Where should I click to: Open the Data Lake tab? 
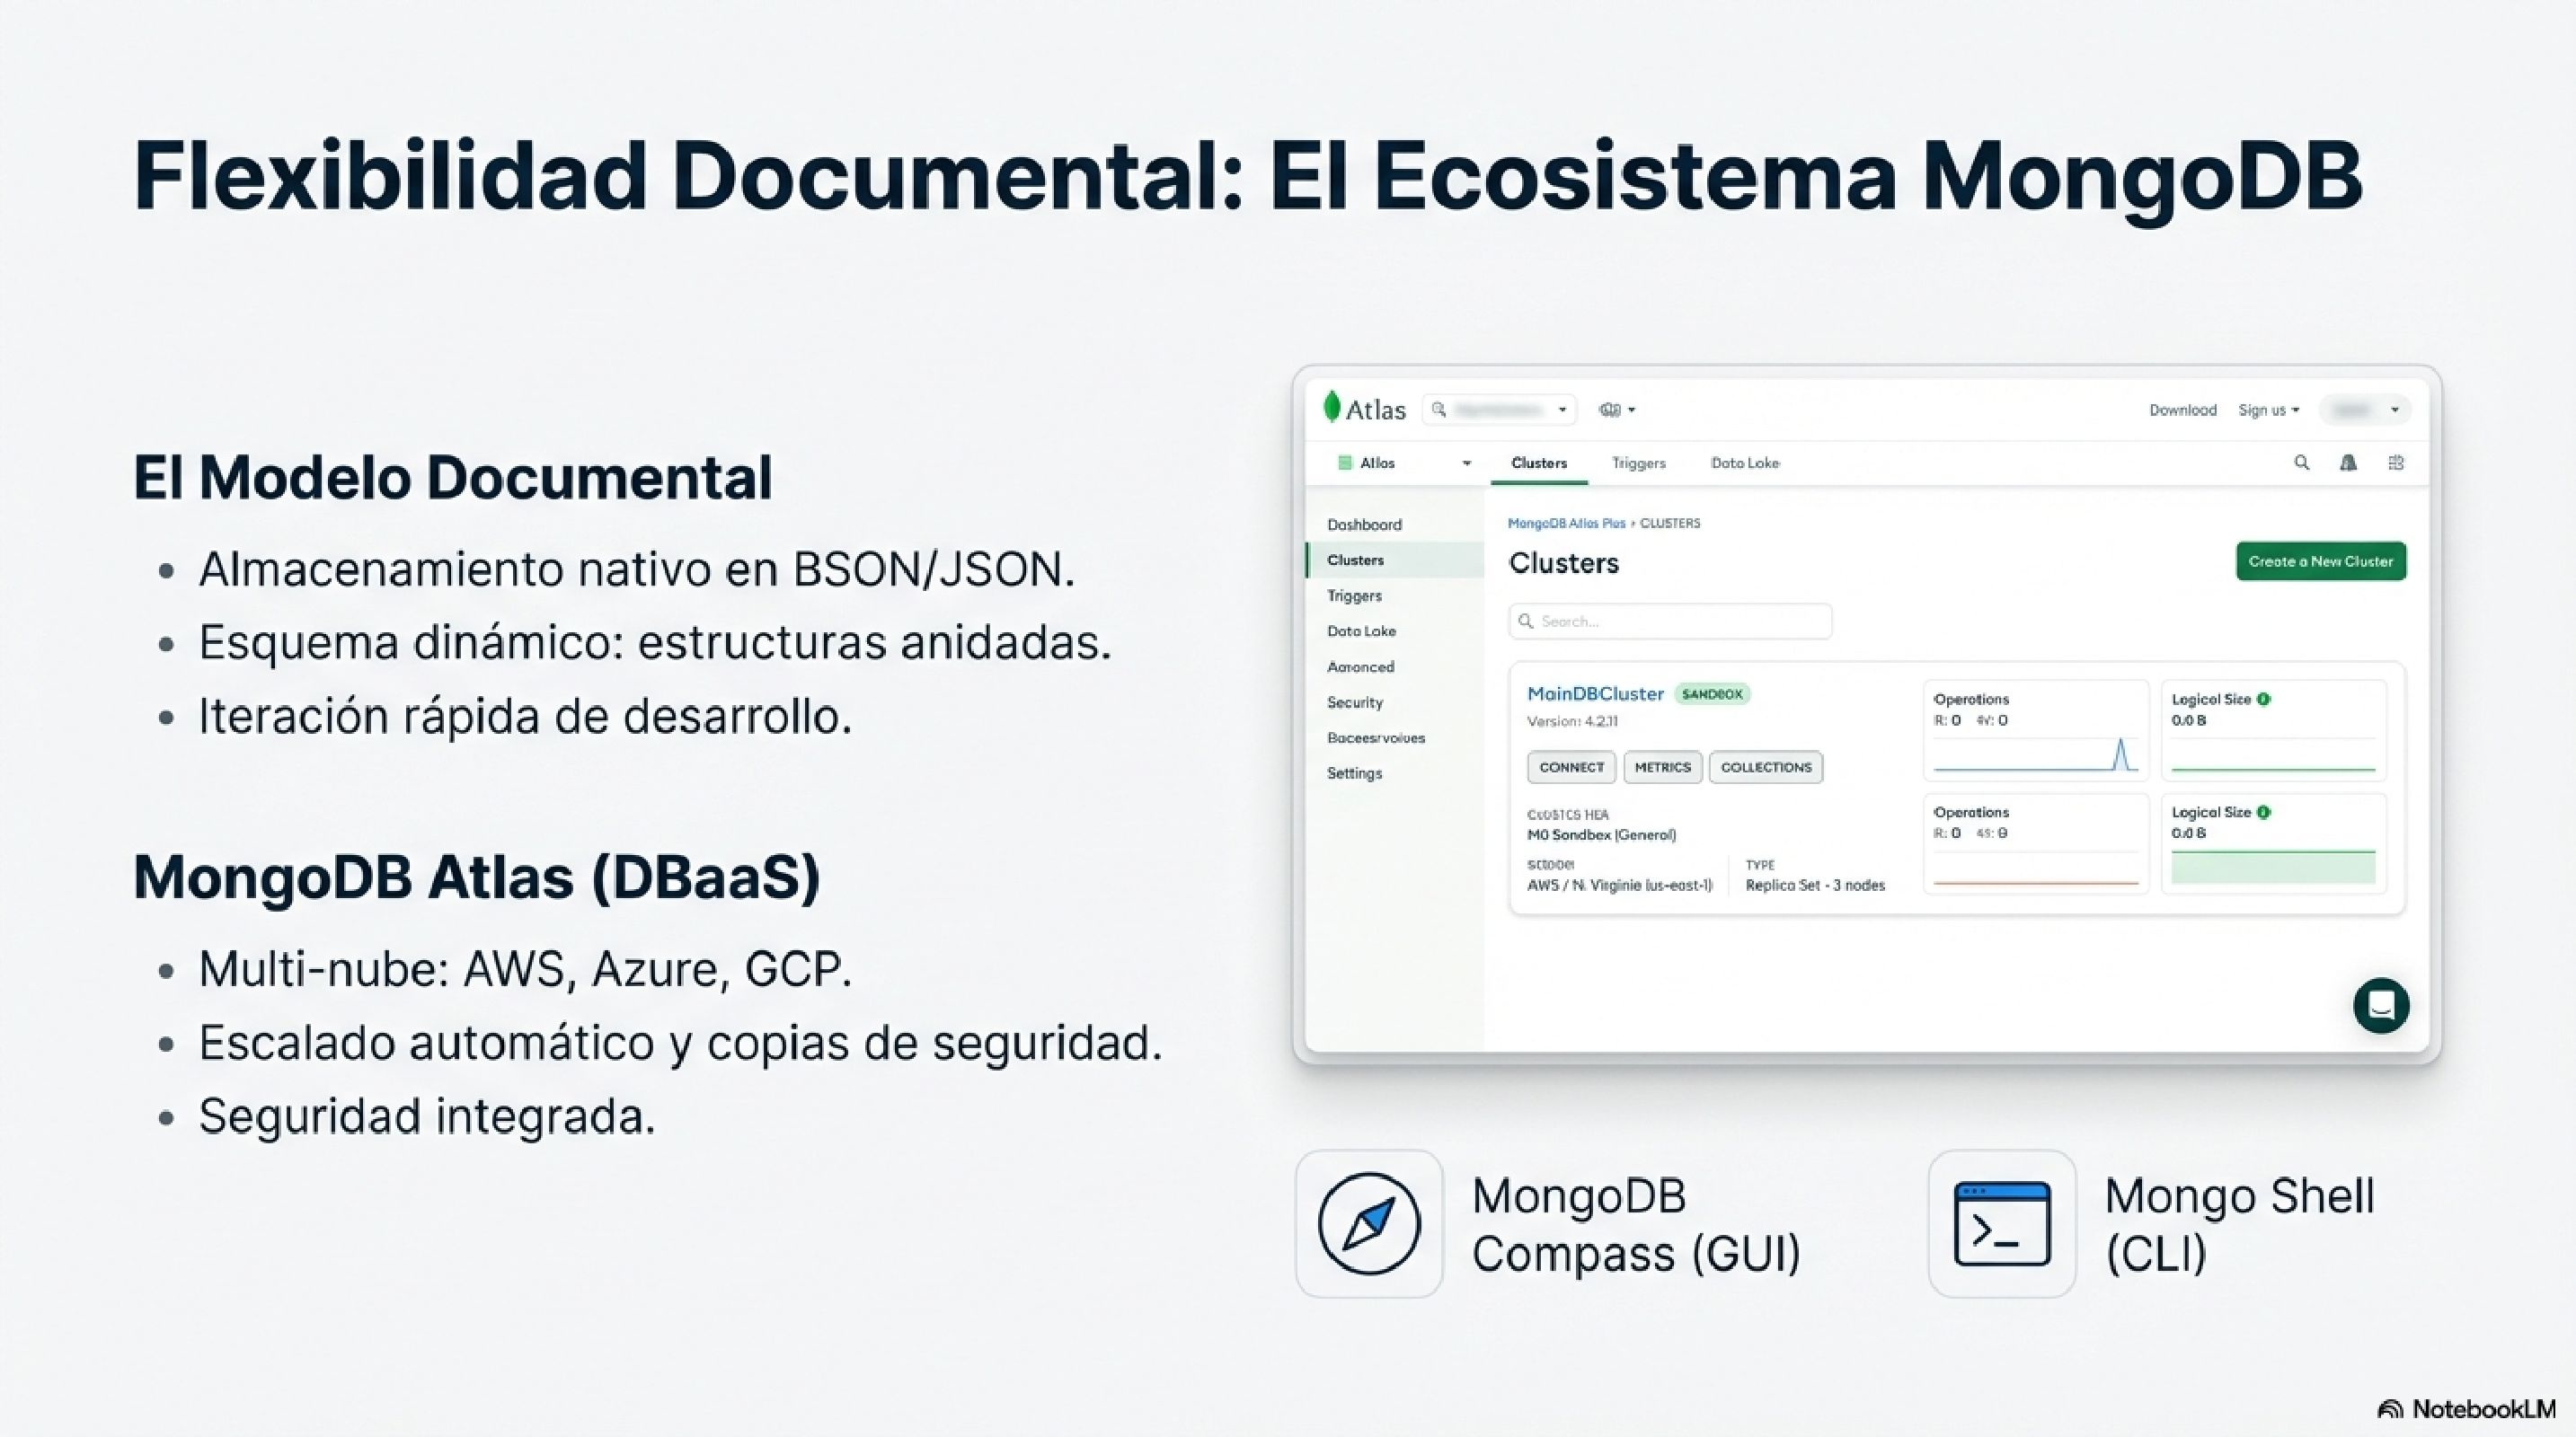pos(1744,463)
